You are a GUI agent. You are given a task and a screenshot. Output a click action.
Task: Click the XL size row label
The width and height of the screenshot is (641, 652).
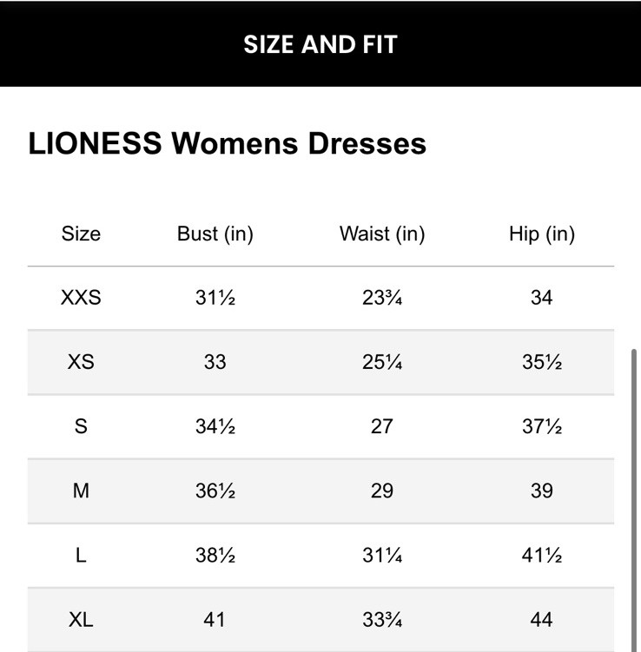click(x=81, y=620)
